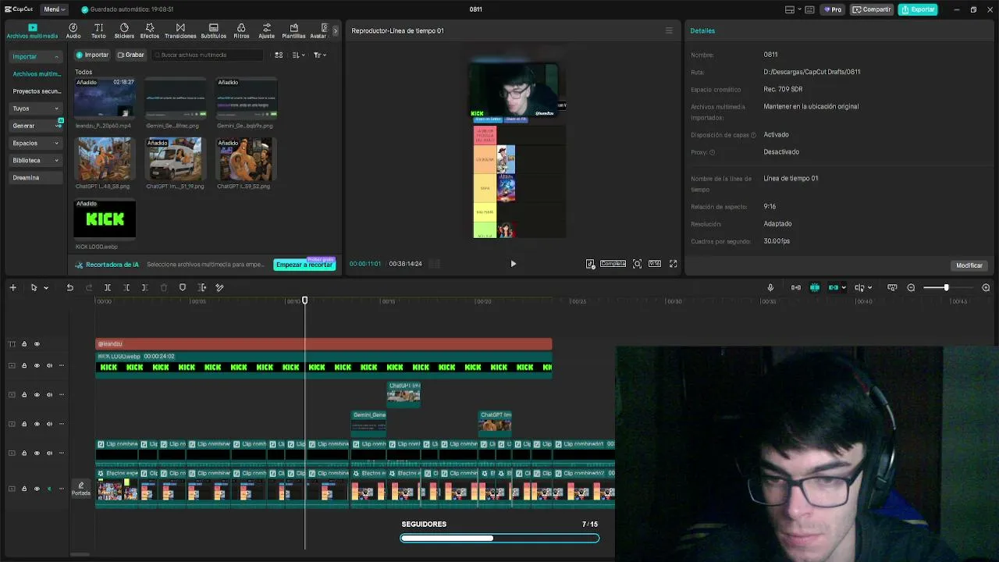
Task: Show more tabs with the right chevron
Action: (x=336, y=31)
